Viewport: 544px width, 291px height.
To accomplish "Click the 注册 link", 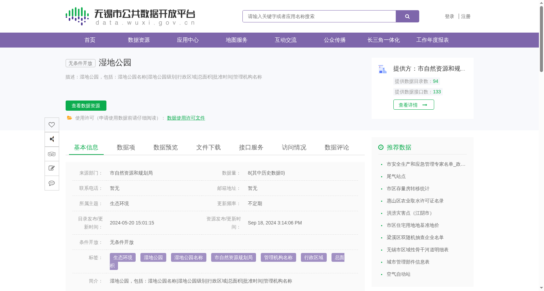I will (x=466, y=16).
